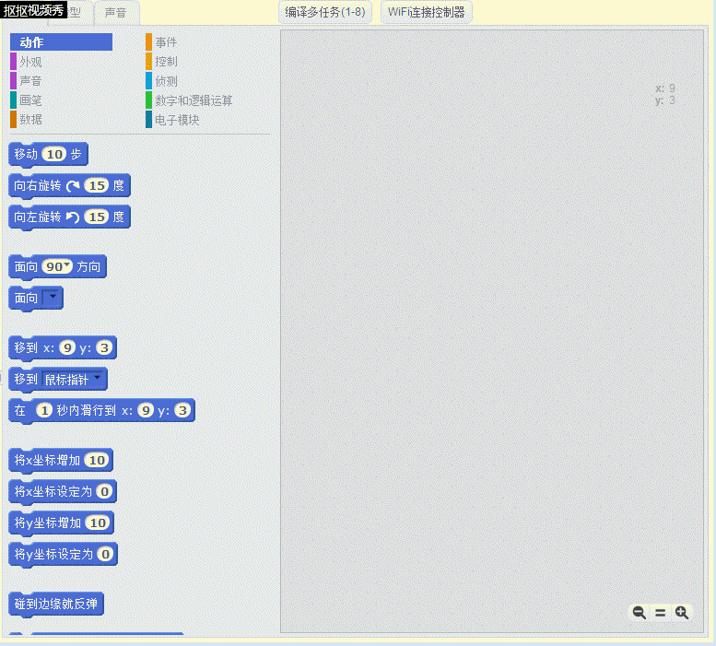Click the 向左旋转 label on its block
The image size is (716, 646).
pyautogui.click(x=38, y=217)
